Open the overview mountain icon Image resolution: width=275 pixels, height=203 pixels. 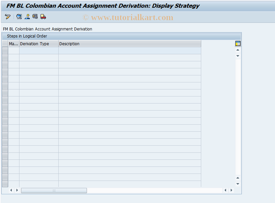27,17
